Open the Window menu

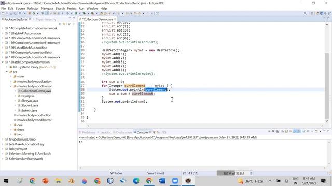click(x=92, y=8)
